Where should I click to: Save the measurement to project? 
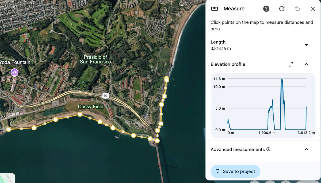pos(235,171)
